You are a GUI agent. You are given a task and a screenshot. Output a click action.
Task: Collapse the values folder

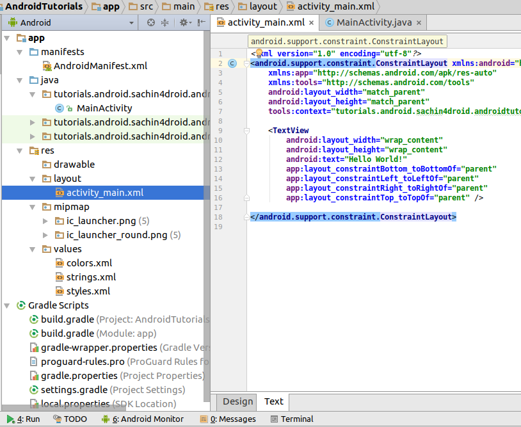[x=32, y=249]
